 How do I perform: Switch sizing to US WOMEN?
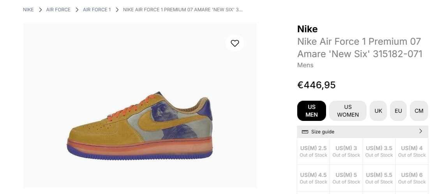pos(348,111)
